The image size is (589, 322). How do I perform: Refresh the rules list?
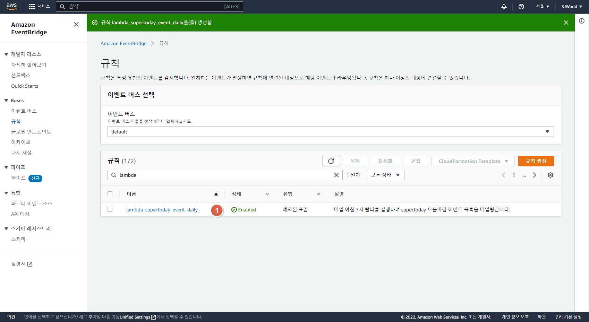[331, 161]
